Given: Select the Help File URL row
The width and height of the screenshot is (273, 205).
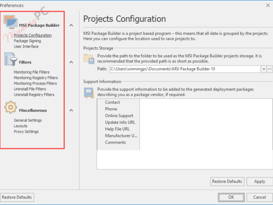Looking at the screenshot, I should tap(118, 129).
